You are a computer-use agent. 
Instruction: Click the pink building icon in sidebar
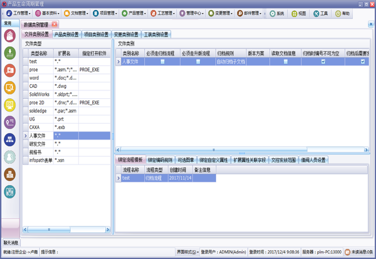[10, 36]
